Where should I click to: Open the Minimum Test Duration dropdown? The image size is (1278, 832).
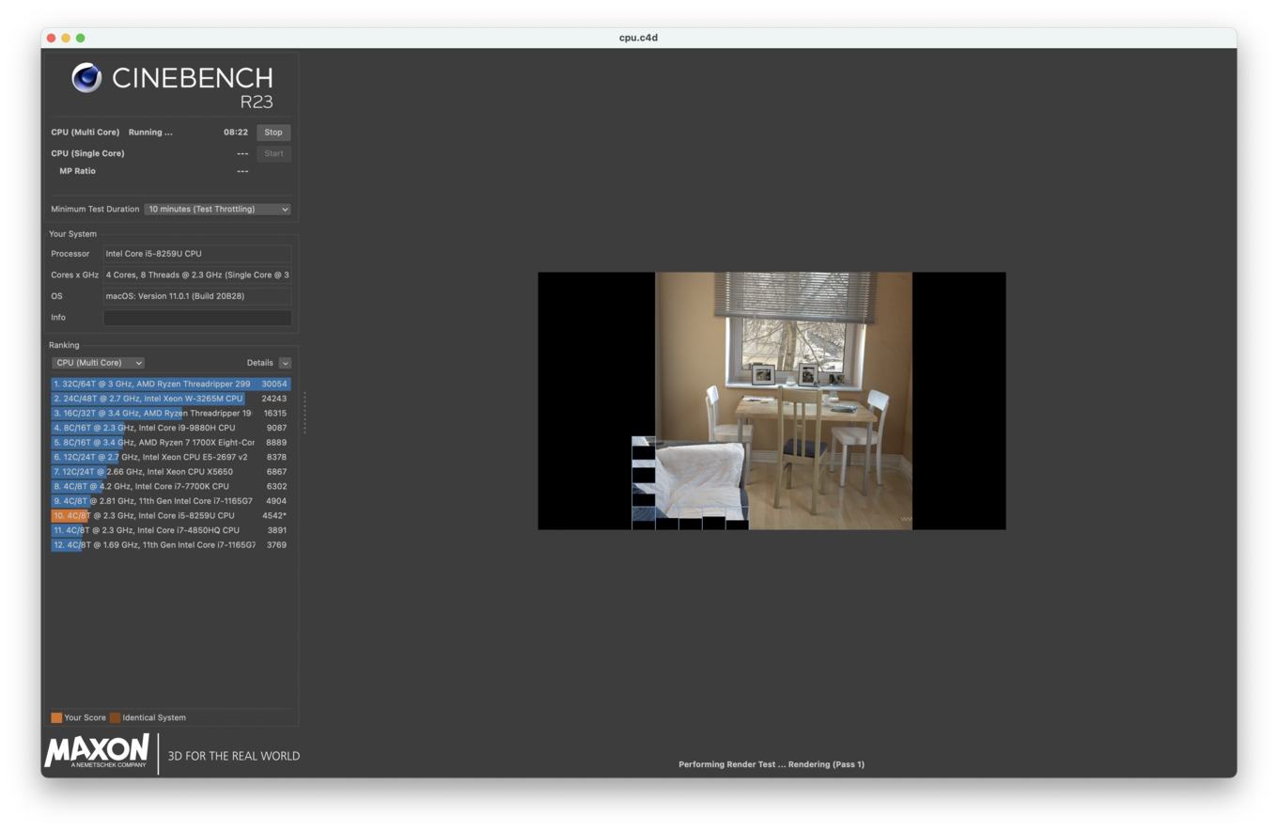217,210
